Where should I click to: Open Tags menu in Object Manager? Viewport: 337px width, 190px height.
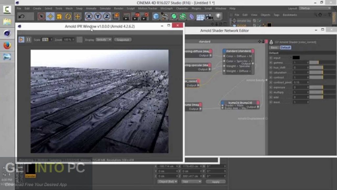(276, 15)
